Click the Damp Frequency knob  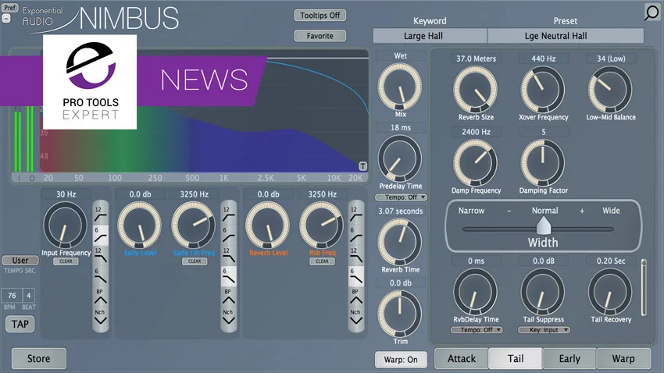tap(475, 163)
